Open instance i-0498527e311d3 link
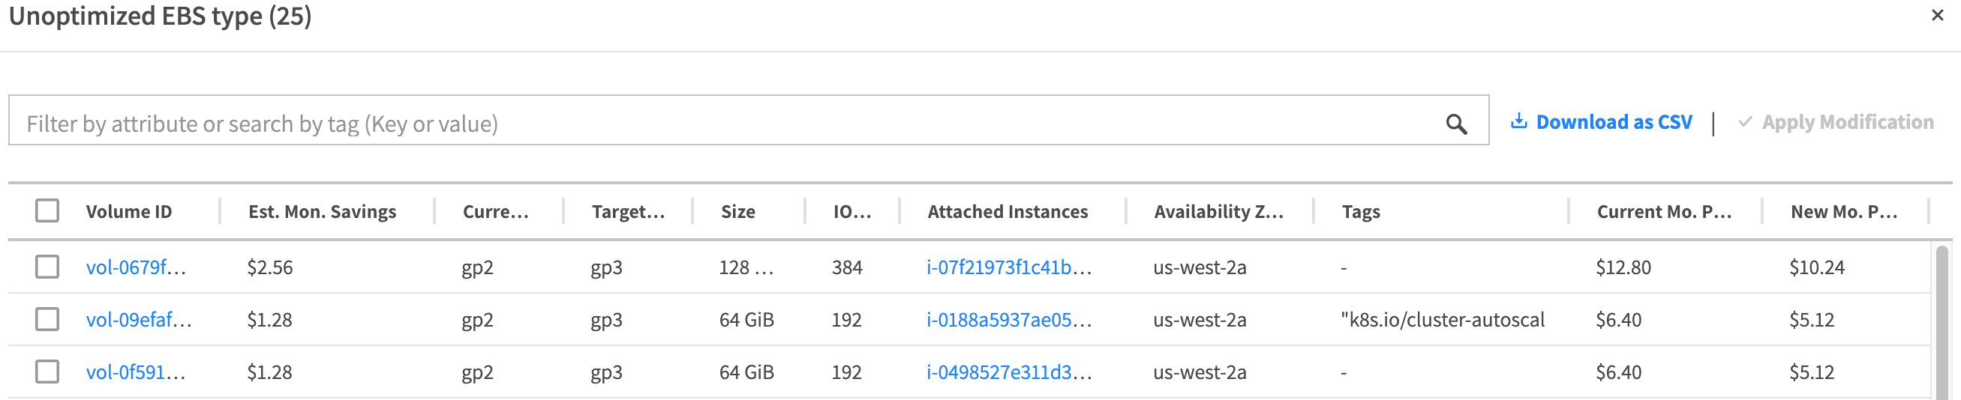Viewport: 1961px width, 400px height. click(1008, 372)
